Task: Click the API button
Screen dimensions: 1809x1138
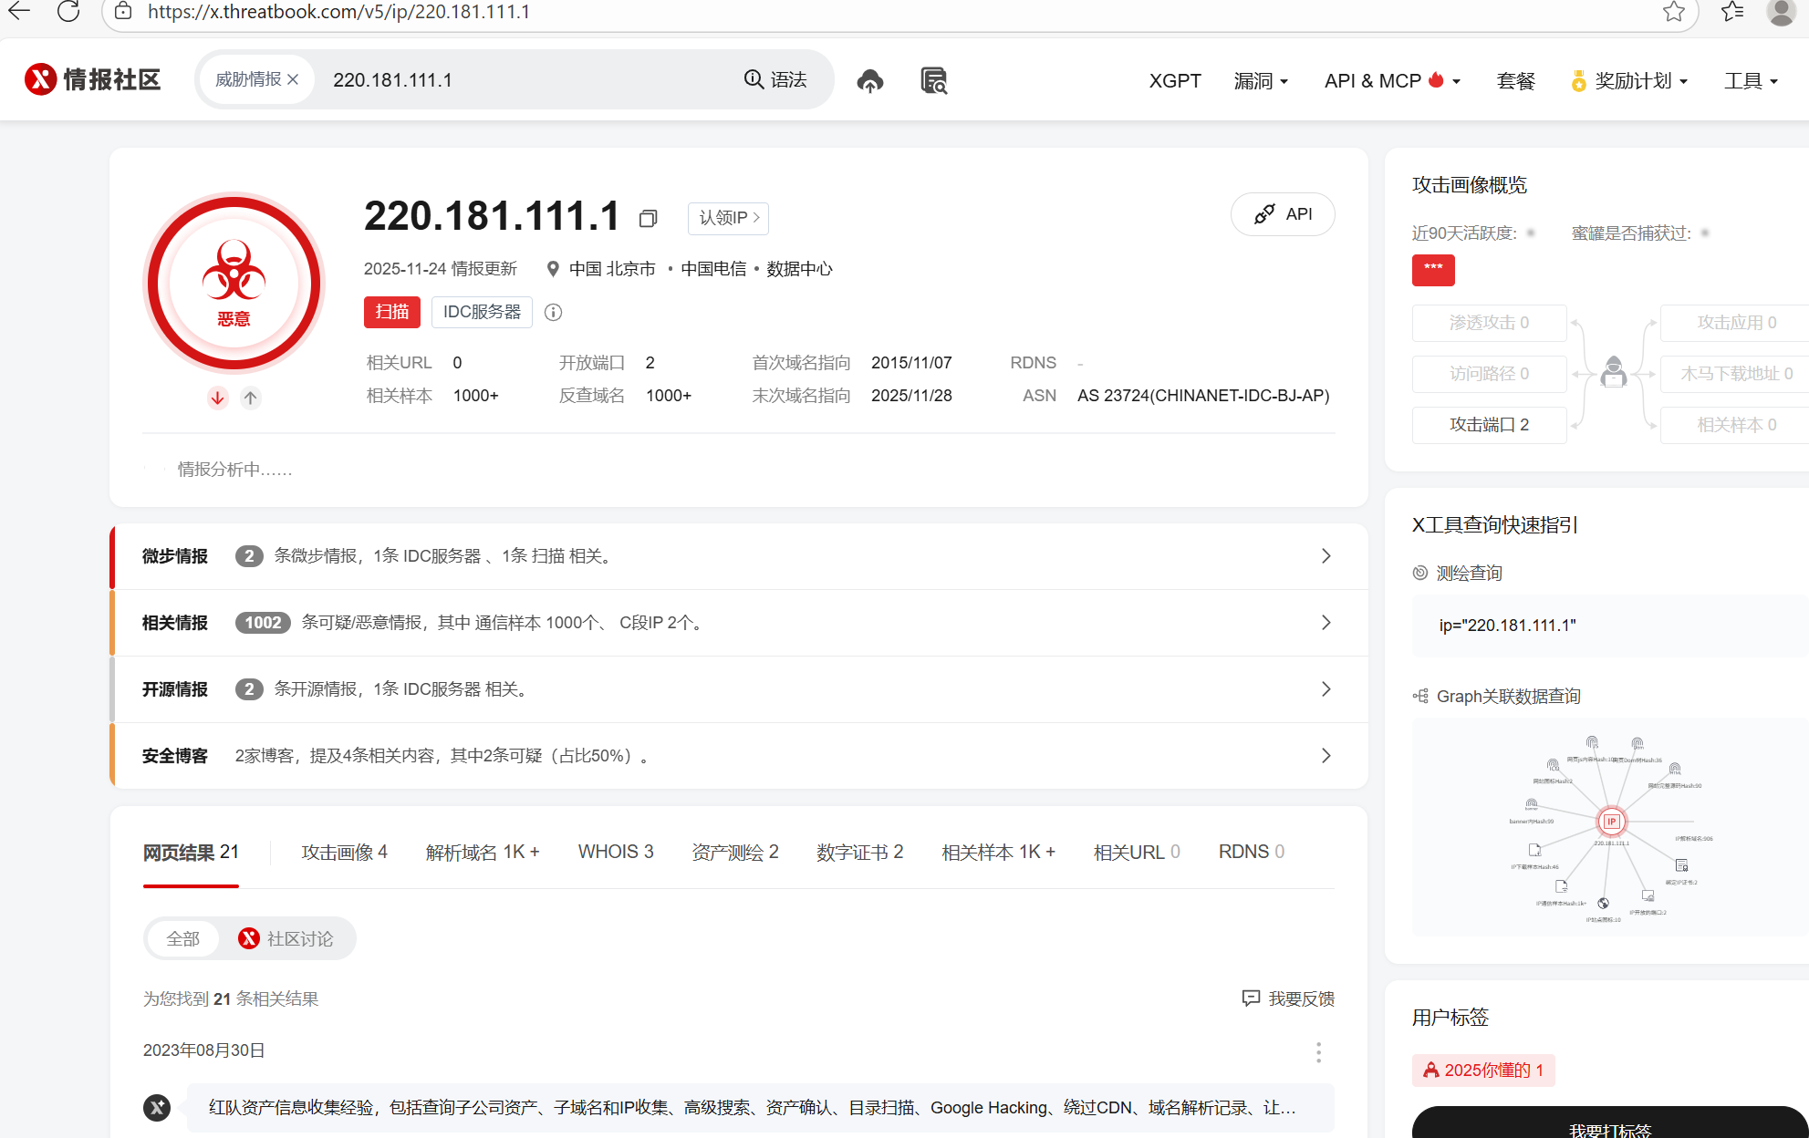Action: pos(1283,214)
